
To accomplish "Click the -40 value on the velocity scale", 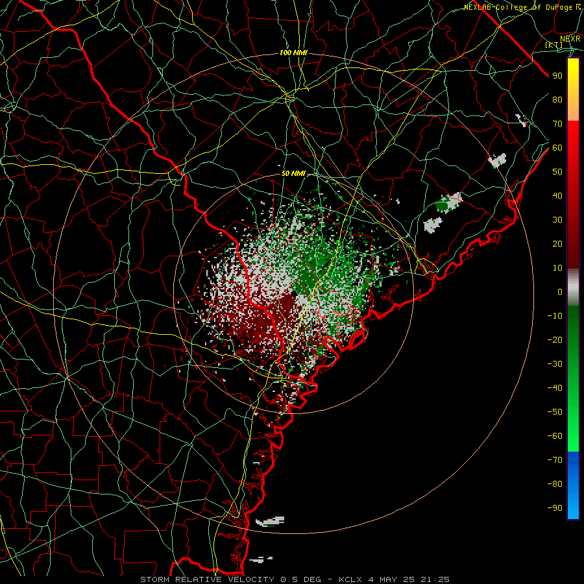I will [x=555, y=388].
